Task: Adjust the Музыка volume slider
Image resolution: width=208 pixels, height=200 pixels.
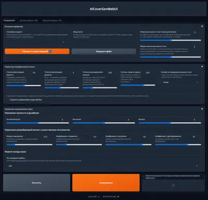Action: (x=170, y=123)
